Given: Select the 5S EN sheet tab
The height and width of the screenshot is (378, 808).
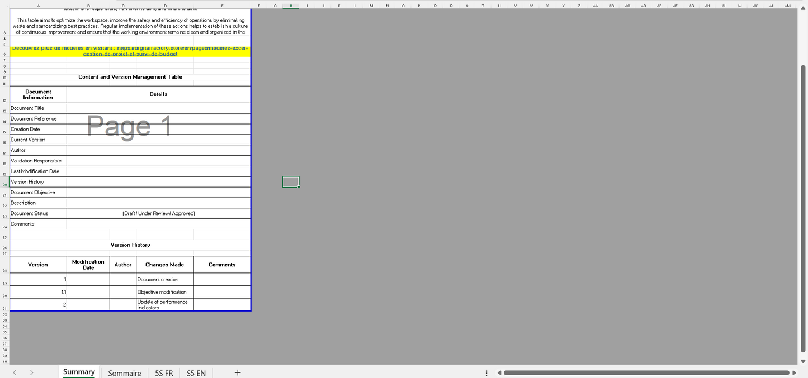Looking at the screenshot, I should click(196, 373).
